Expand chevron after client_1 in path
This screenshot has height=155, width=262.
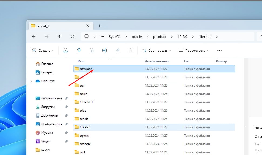click(217, 37)
